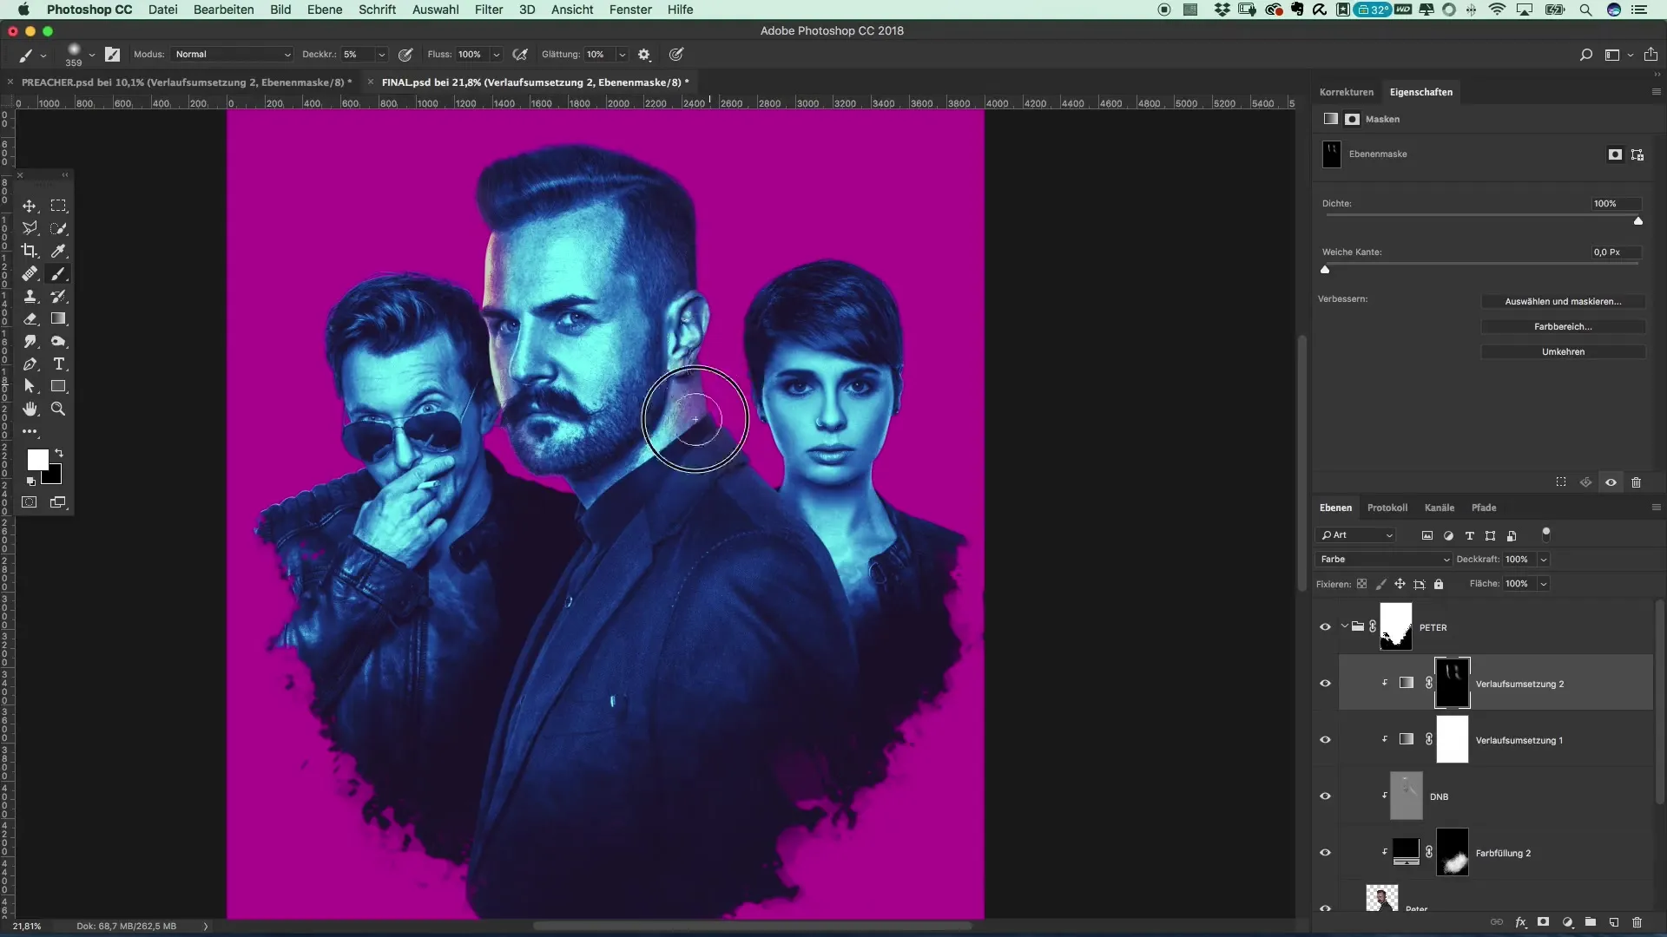The width and height of the screenshot is (1667, 937).
Task: Open the Fläche fill dropdown arrow
Action: point(1544,584)
